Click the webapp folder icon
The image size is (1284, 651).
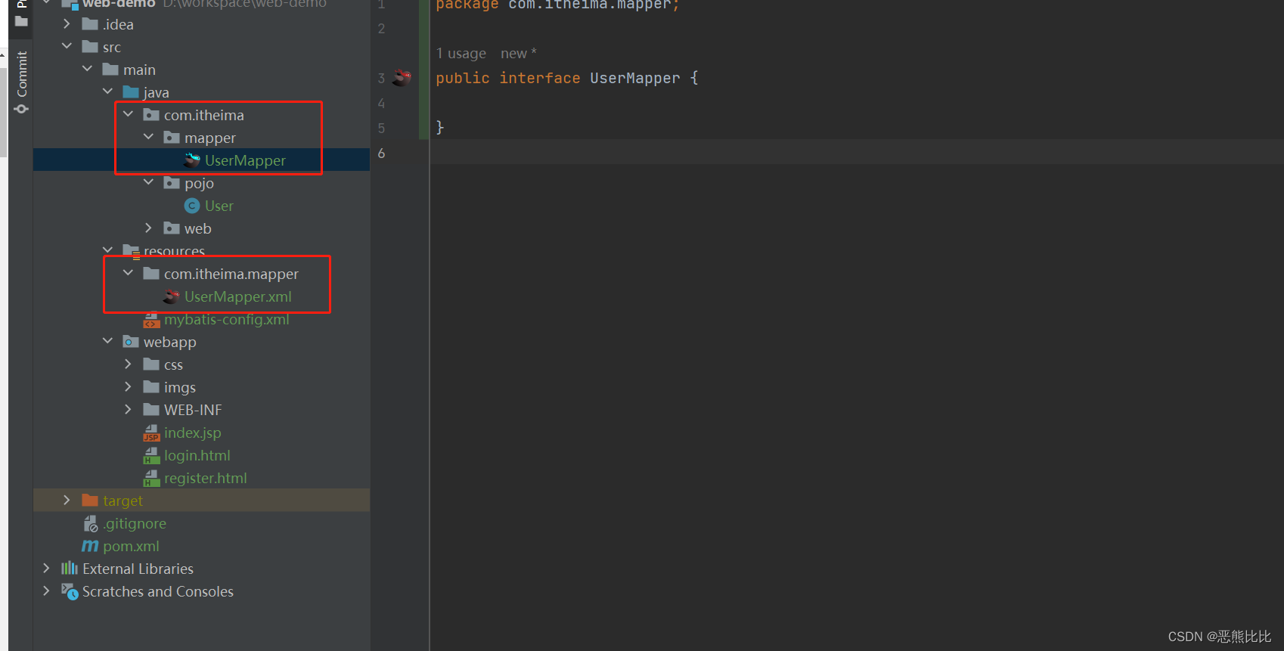131,342
